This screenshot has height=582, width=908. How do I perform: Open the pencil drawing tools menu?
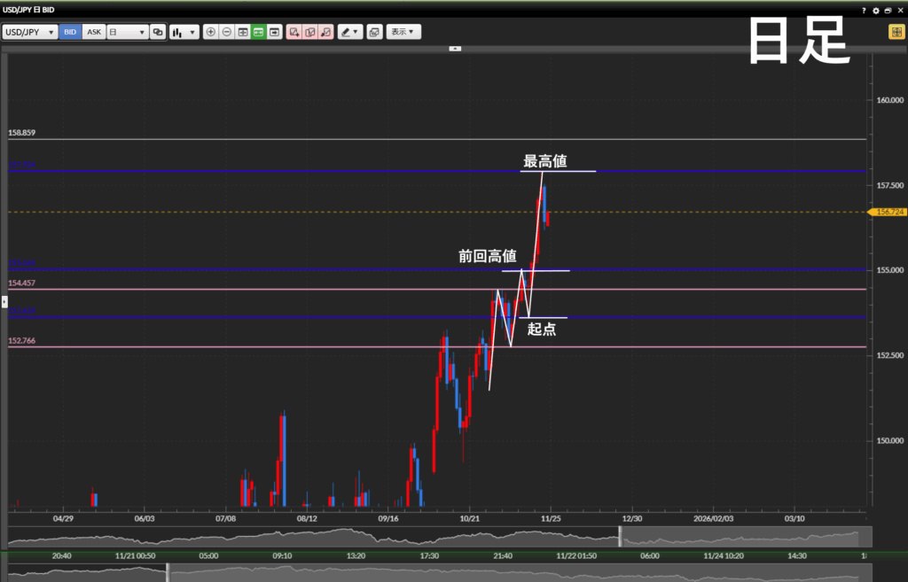(x=351, y=32)
